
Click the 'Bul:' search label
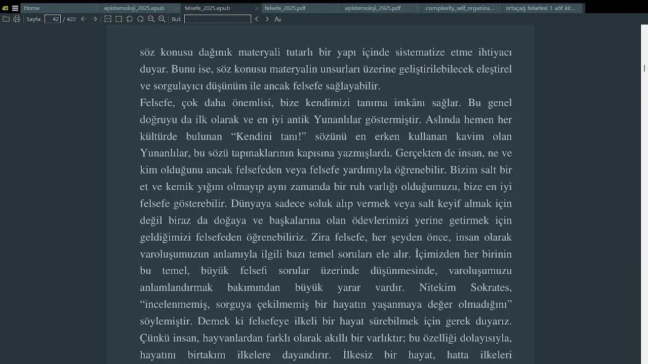click(176, 19)
